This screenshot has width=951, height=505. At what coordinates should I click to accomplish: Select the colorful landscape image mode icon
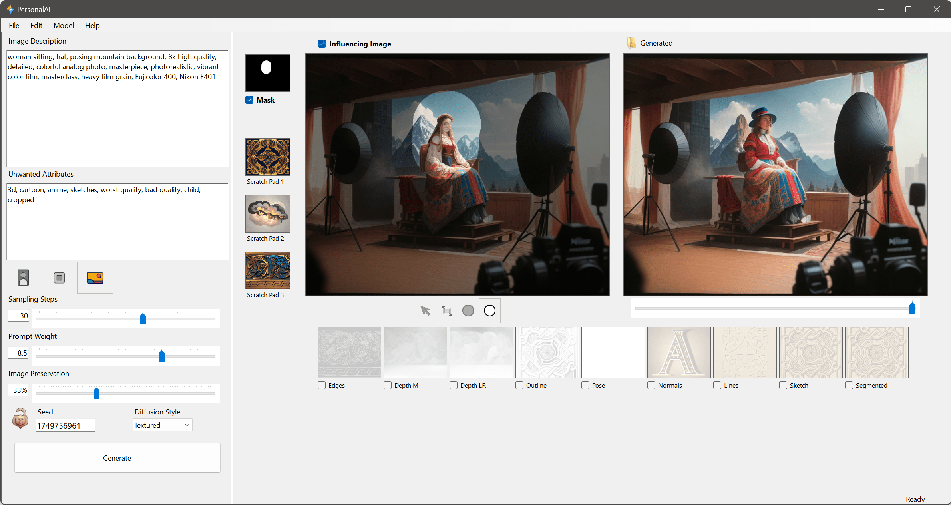(x=95, y=278)
